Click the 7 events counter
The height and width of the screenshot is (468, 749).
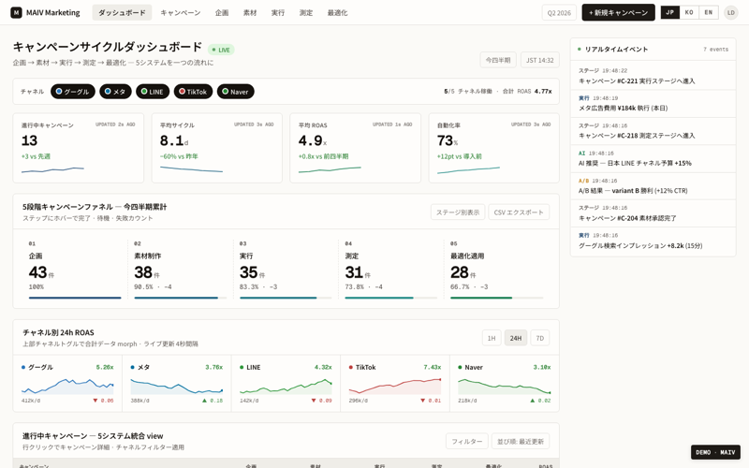pos(715,50)
